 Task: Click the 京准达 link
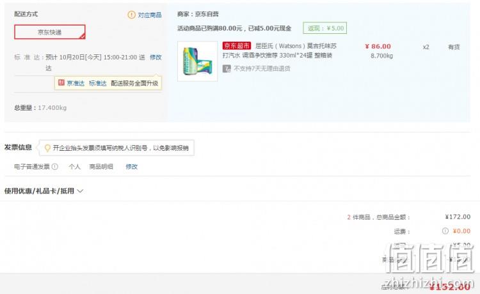76,83
